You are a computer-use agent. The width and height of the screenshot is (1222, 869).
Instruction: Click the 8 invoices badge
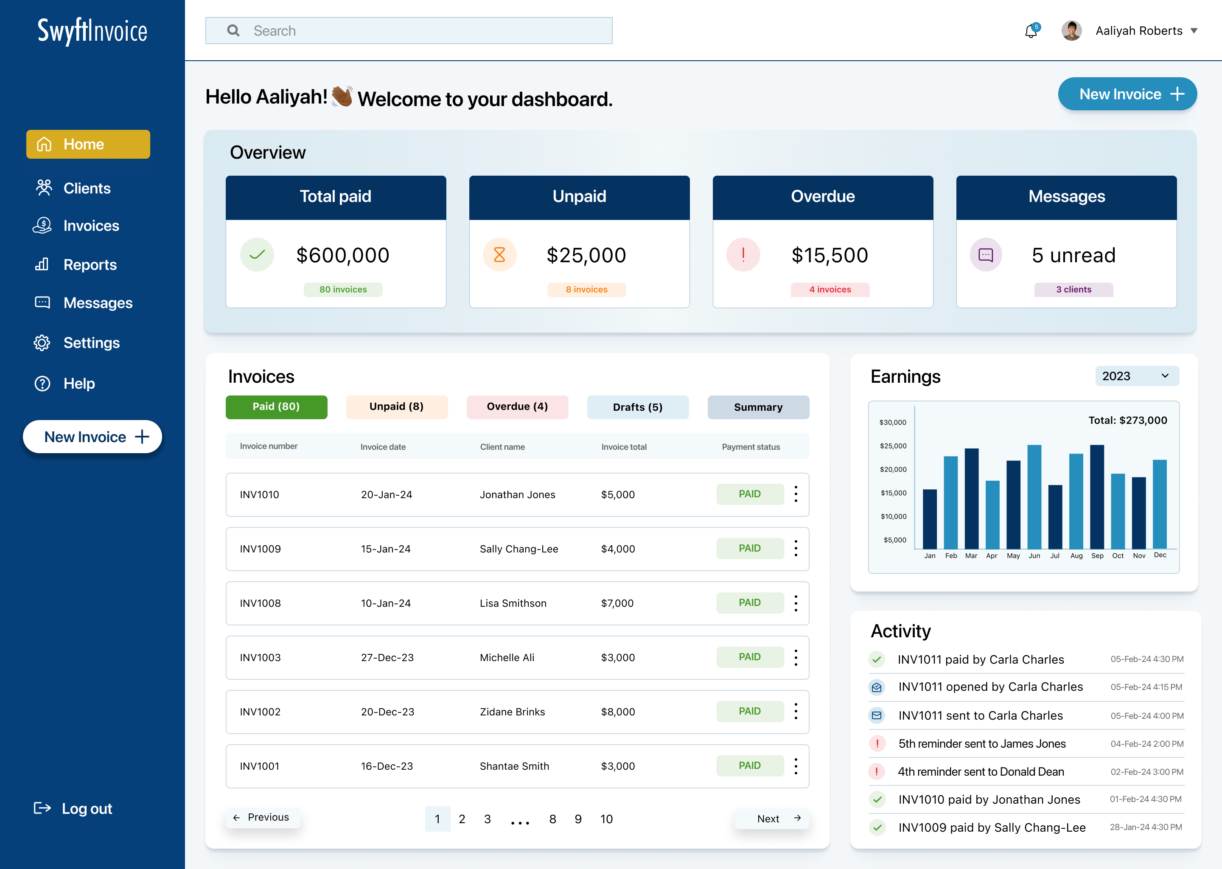coord(586,289)
